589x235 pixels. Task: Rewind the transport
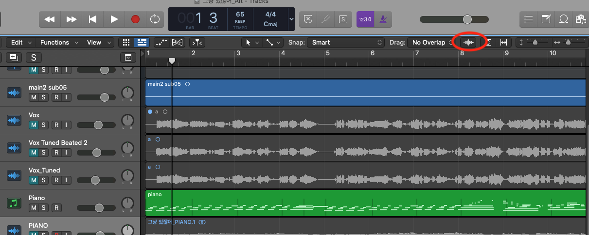[49, 19]
